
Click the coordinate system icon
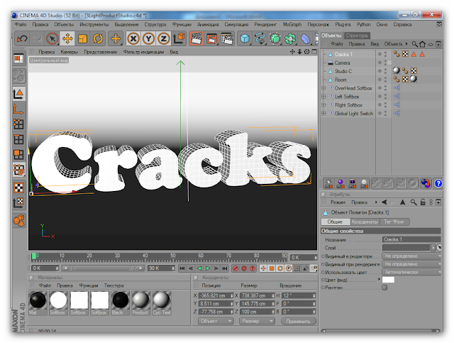tap(179, 38)
